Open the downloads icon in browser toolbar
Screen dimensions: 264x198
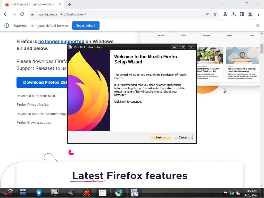[x=234, y=14]
